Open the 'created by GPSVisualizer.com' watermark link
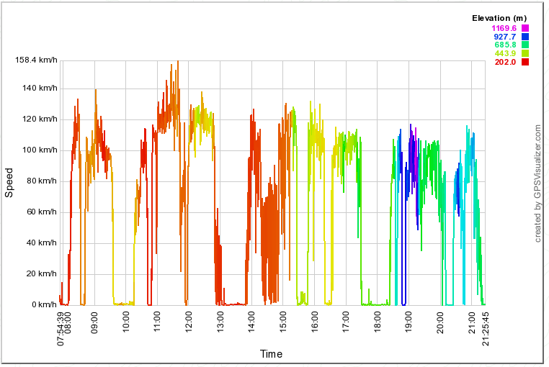Viewport: 549px width, 367px height. (537, 183)
